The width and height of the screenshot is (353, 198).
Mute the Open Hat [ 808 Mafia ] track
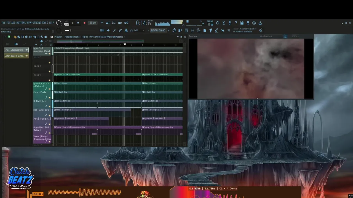pyautogui.click(x=50, y=133)
